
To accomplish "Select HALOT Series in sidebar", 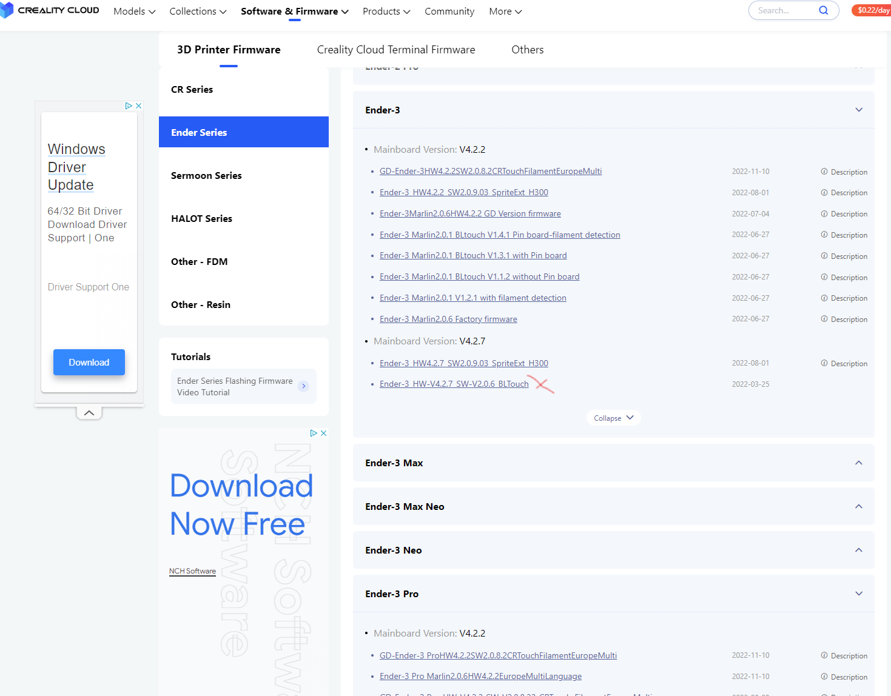I will click(x=244, y=218).
